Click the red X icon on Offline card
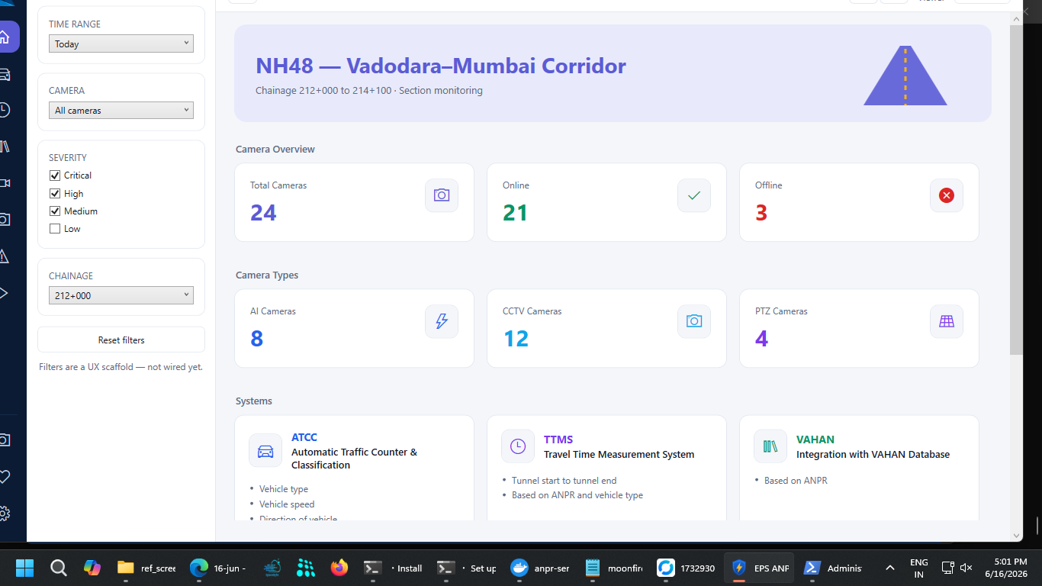1042x586 pixels. coord(947,195)
